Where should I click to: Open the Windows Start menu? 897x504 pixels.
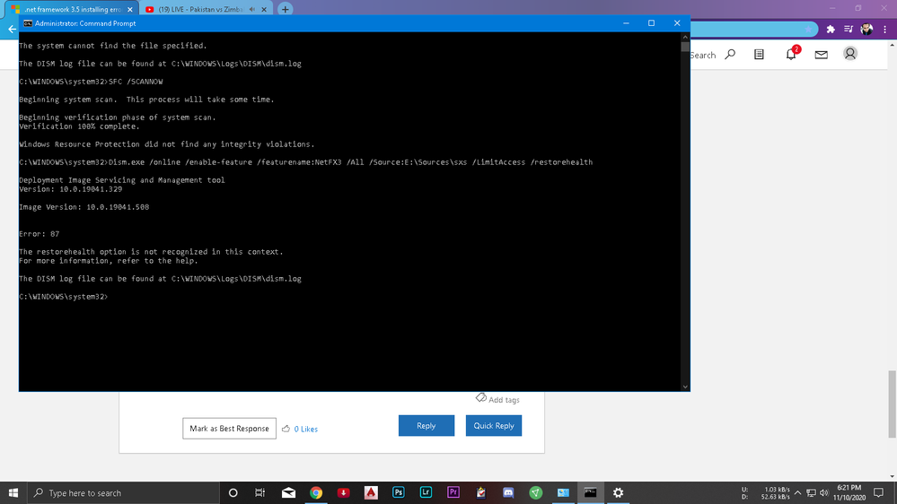pyautogui.click(x=13, y=492)
